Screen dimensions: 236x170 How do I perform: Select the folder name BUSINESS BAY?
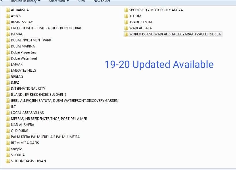(x=22, y=22)
